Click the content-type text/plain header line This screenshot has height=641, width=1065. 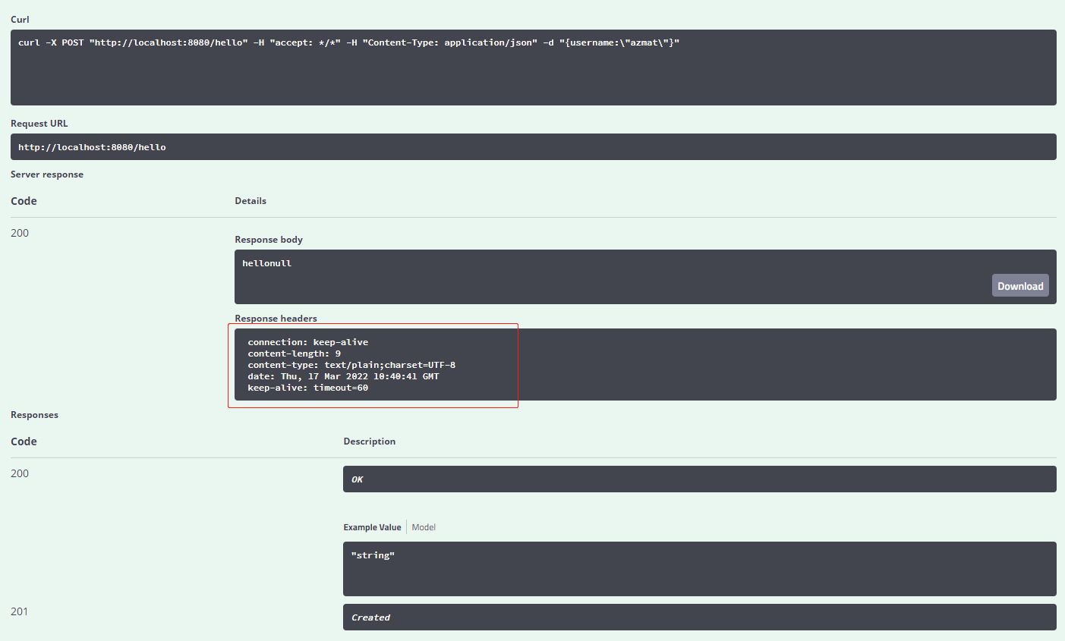[x=351, y=365]
